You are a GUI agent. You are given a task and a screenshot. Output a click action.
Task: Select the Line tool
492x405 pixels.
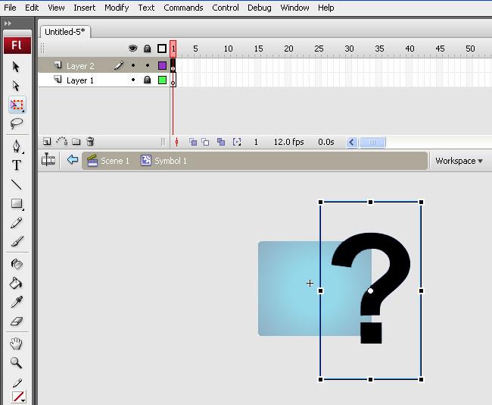[x=17, y=184]
